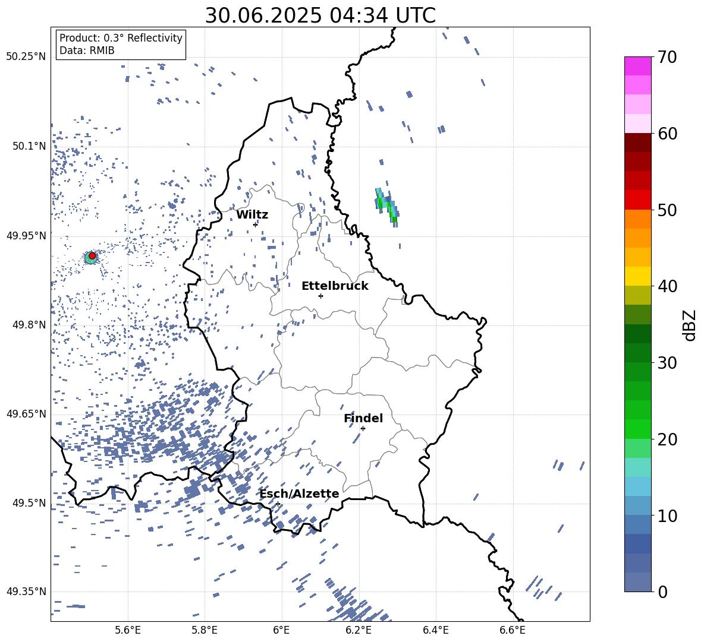Pick the bright green swatch just above 20 dBZ
The width and height of the screenshot is (704, 642).
(x=638, y=429)
